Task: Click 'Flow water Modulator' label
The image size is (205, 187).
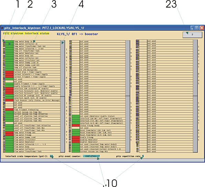Action: pos(24,142)
